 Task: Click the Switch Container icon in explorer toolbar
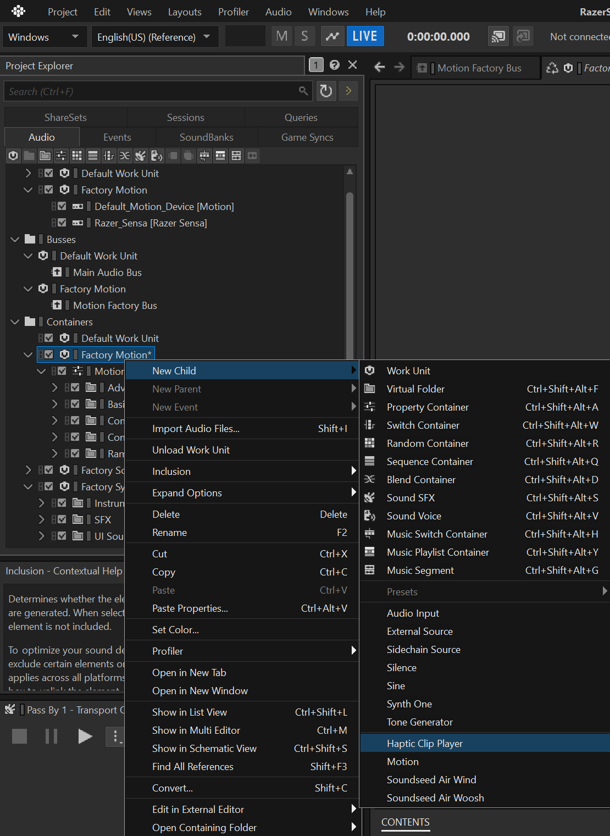pos(109,156)
